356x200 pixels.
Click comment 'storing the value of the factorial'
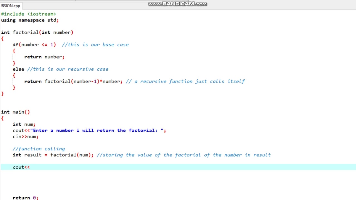152,155
